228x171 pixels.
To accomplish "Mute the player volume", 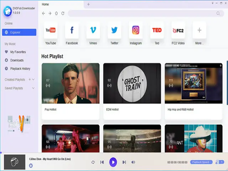I will click(x=133, y=162).
